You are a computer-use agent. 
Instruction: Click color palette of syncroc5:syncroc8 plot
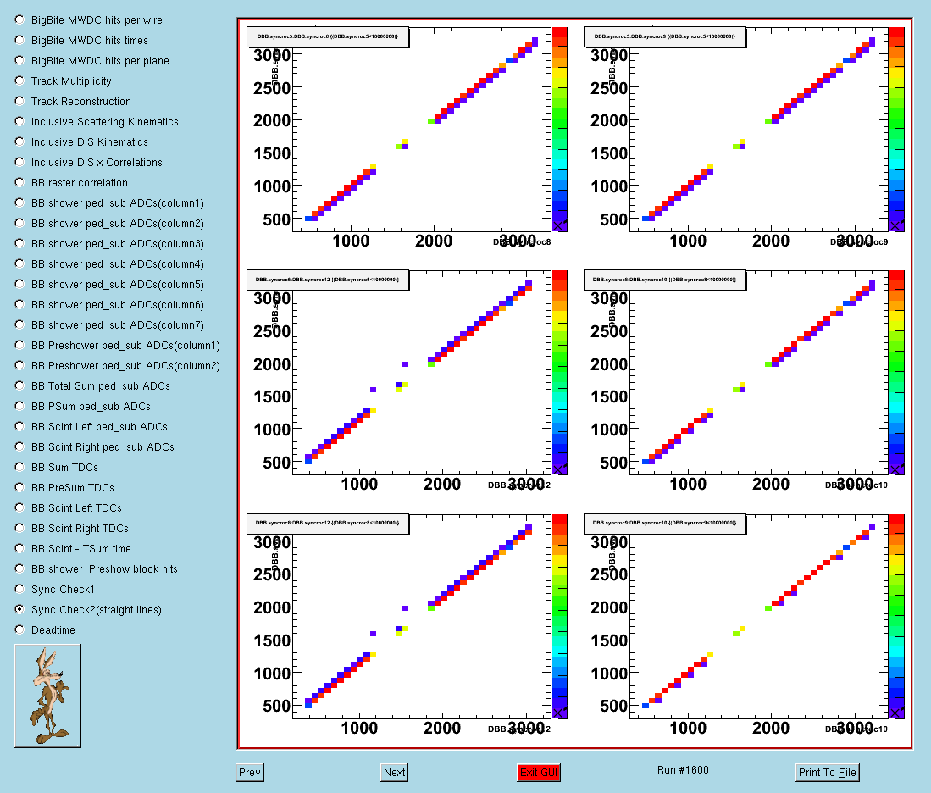560,129
